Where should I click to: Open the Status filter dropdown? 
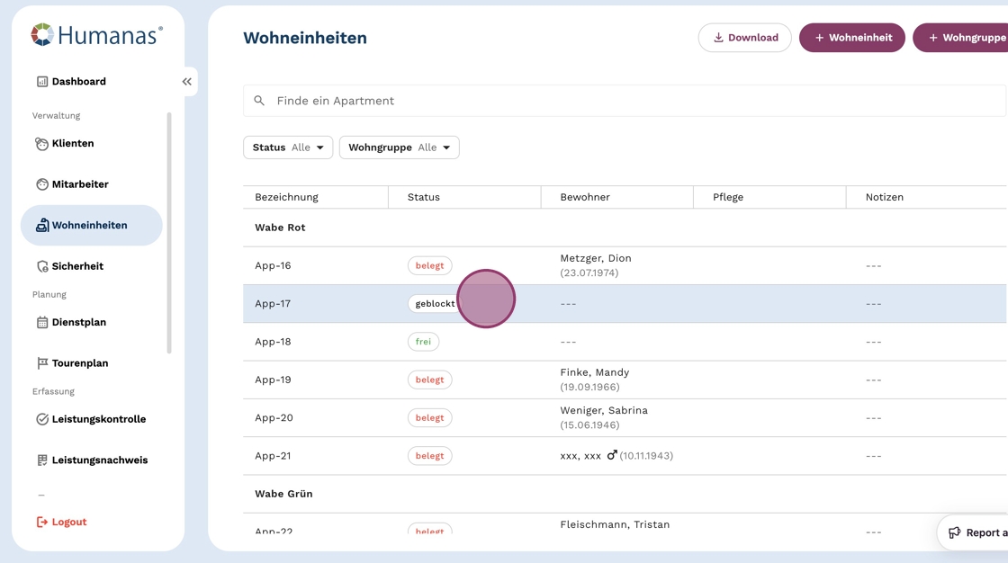[288, 147]
